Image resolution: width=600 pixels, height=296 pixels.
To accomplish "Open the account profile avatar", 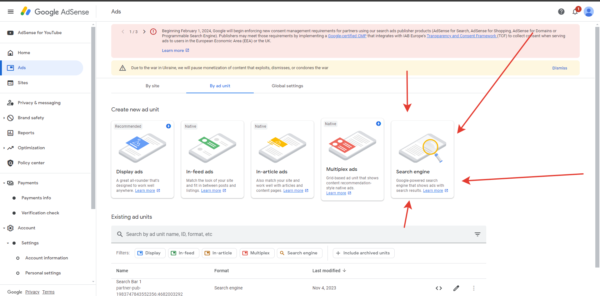I will pos(589,12).
